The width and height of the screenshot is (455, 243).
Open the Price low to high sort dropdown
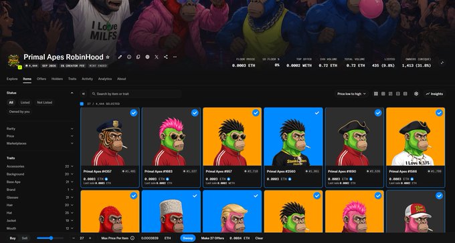(x=351, y=94)
